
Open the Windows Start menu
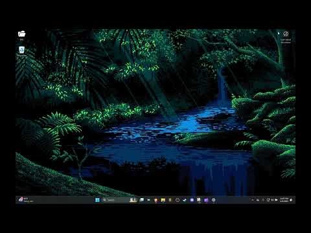tap(97, 200)
